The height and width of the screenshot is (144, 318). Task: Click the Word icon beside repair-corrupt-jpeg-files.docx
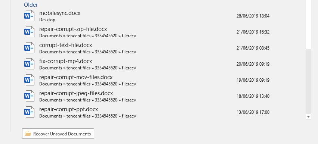click(30, 96)
